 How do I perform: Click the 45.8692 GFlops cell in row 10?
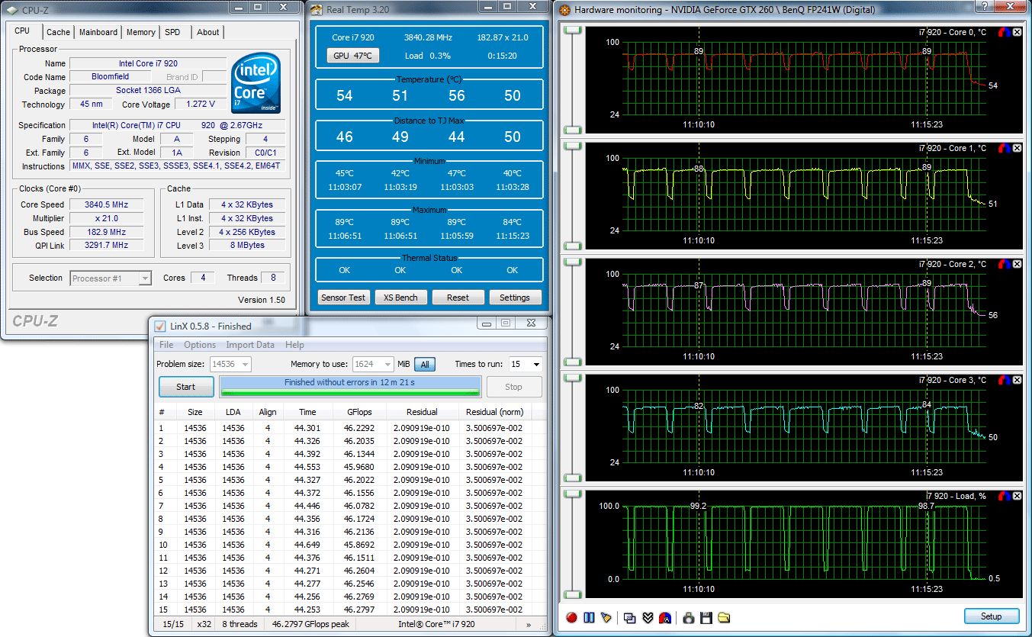[360, 545]
